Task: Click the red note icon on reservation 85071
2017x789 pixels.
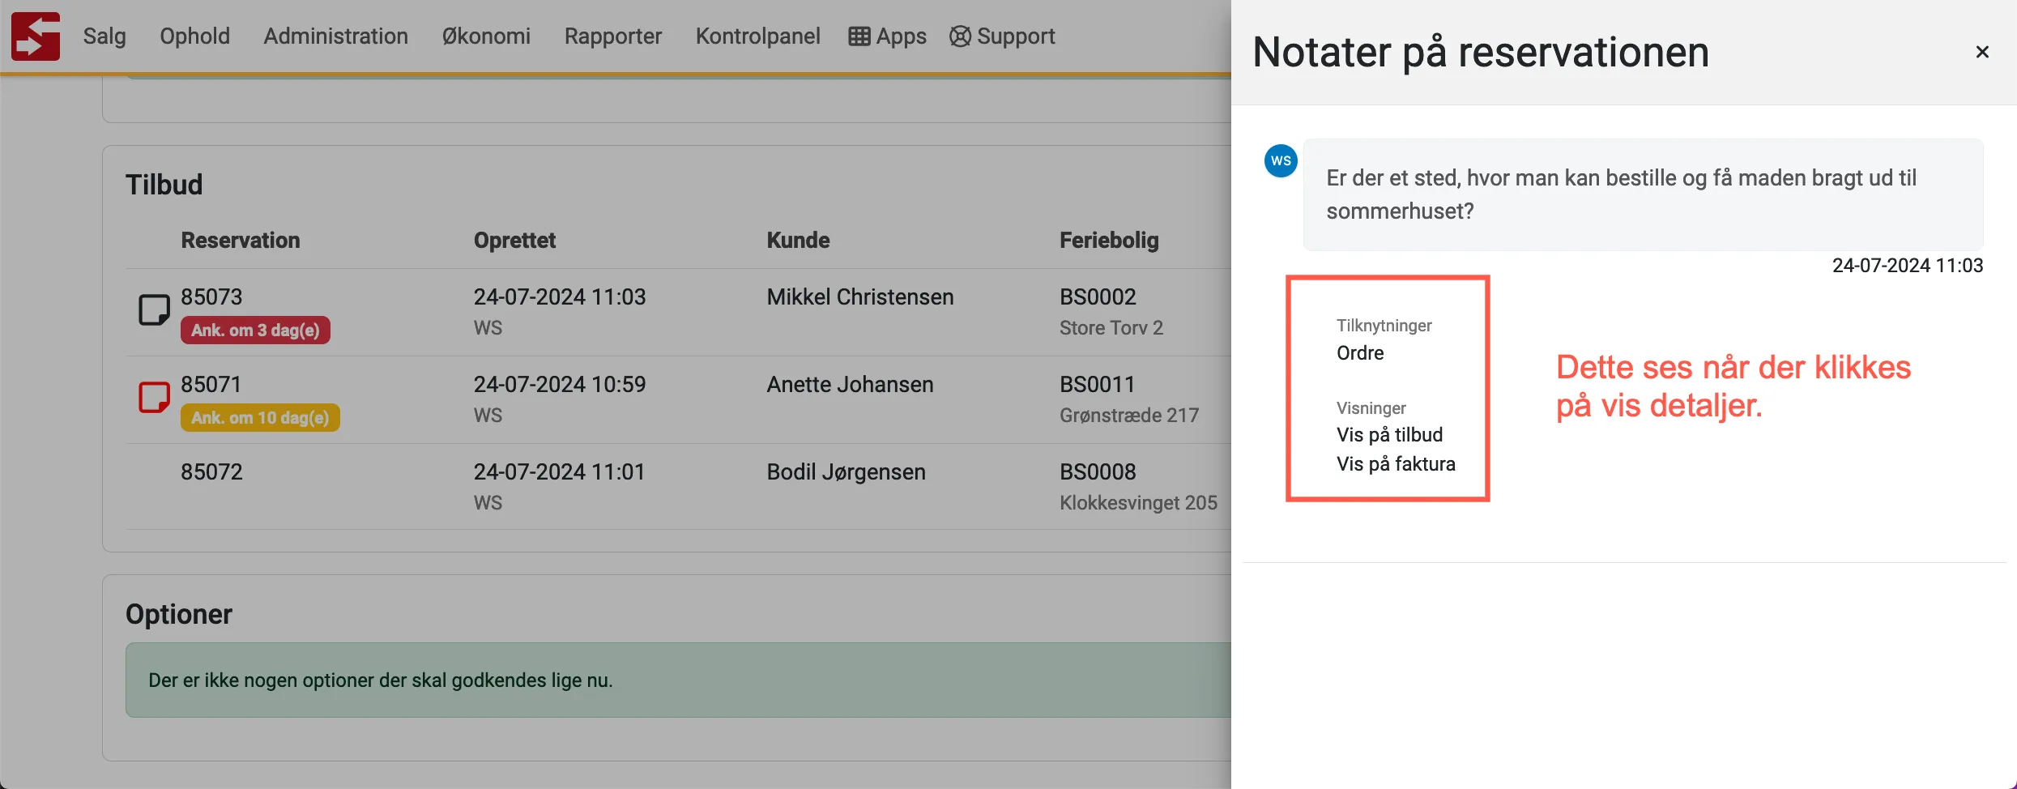Action: click(x=152, y=396)
